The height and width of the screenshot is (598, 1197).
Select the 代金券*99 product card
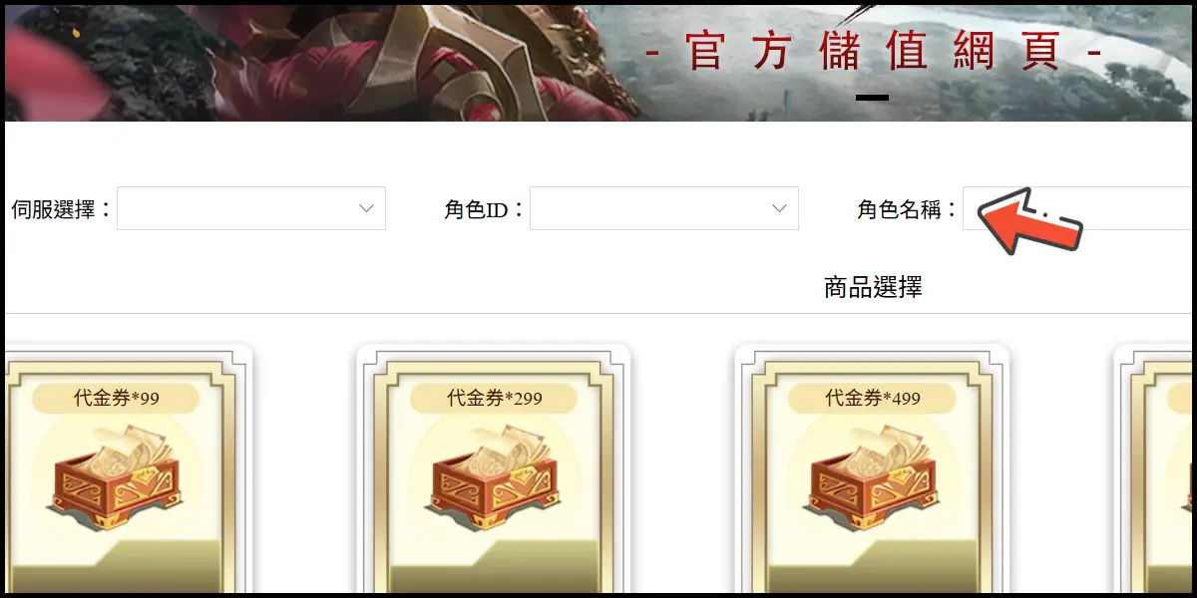click(128, 468)
